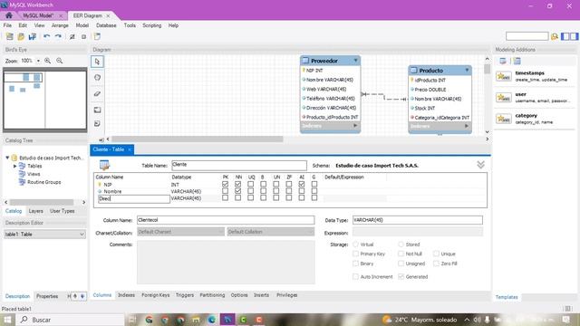Toggle PK checkbox for the NIP column
The width and height of the screenshot is (580, 326).
[225, 184]
